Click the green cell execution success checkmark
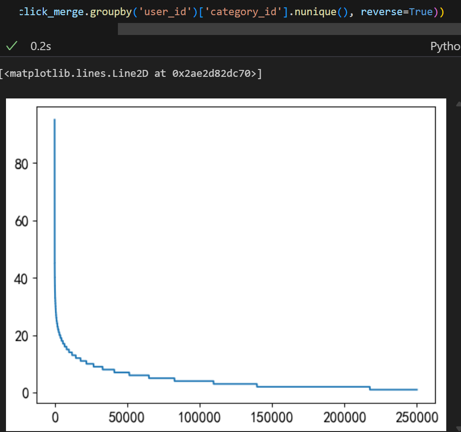 (x=12, y=46)
